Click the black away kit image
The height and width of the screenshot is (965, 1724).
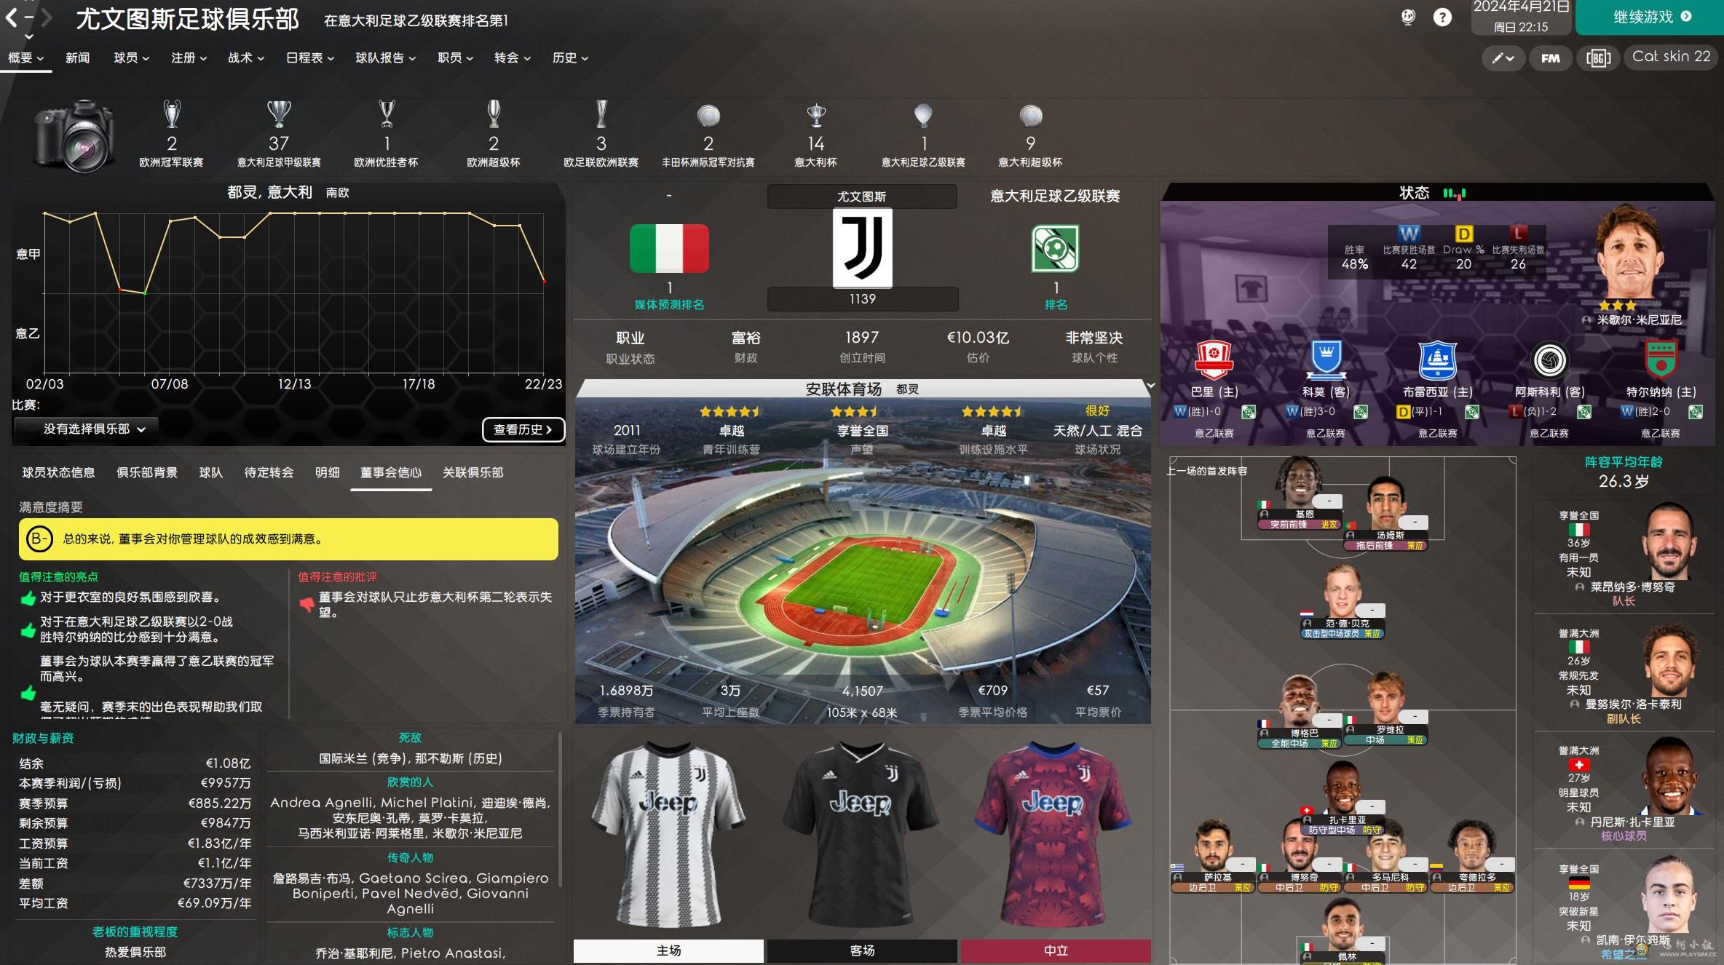862,835
